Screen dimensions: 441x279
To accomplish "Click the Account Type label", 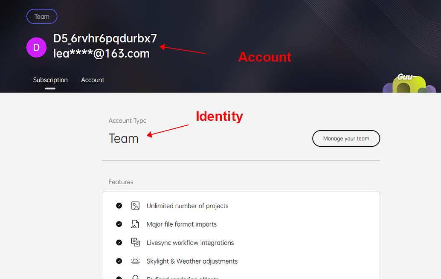I will point(128,121).
